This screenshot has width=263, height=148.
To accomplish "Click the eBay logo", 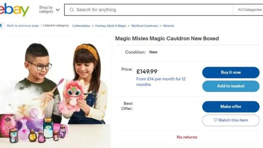I will 14,9.
